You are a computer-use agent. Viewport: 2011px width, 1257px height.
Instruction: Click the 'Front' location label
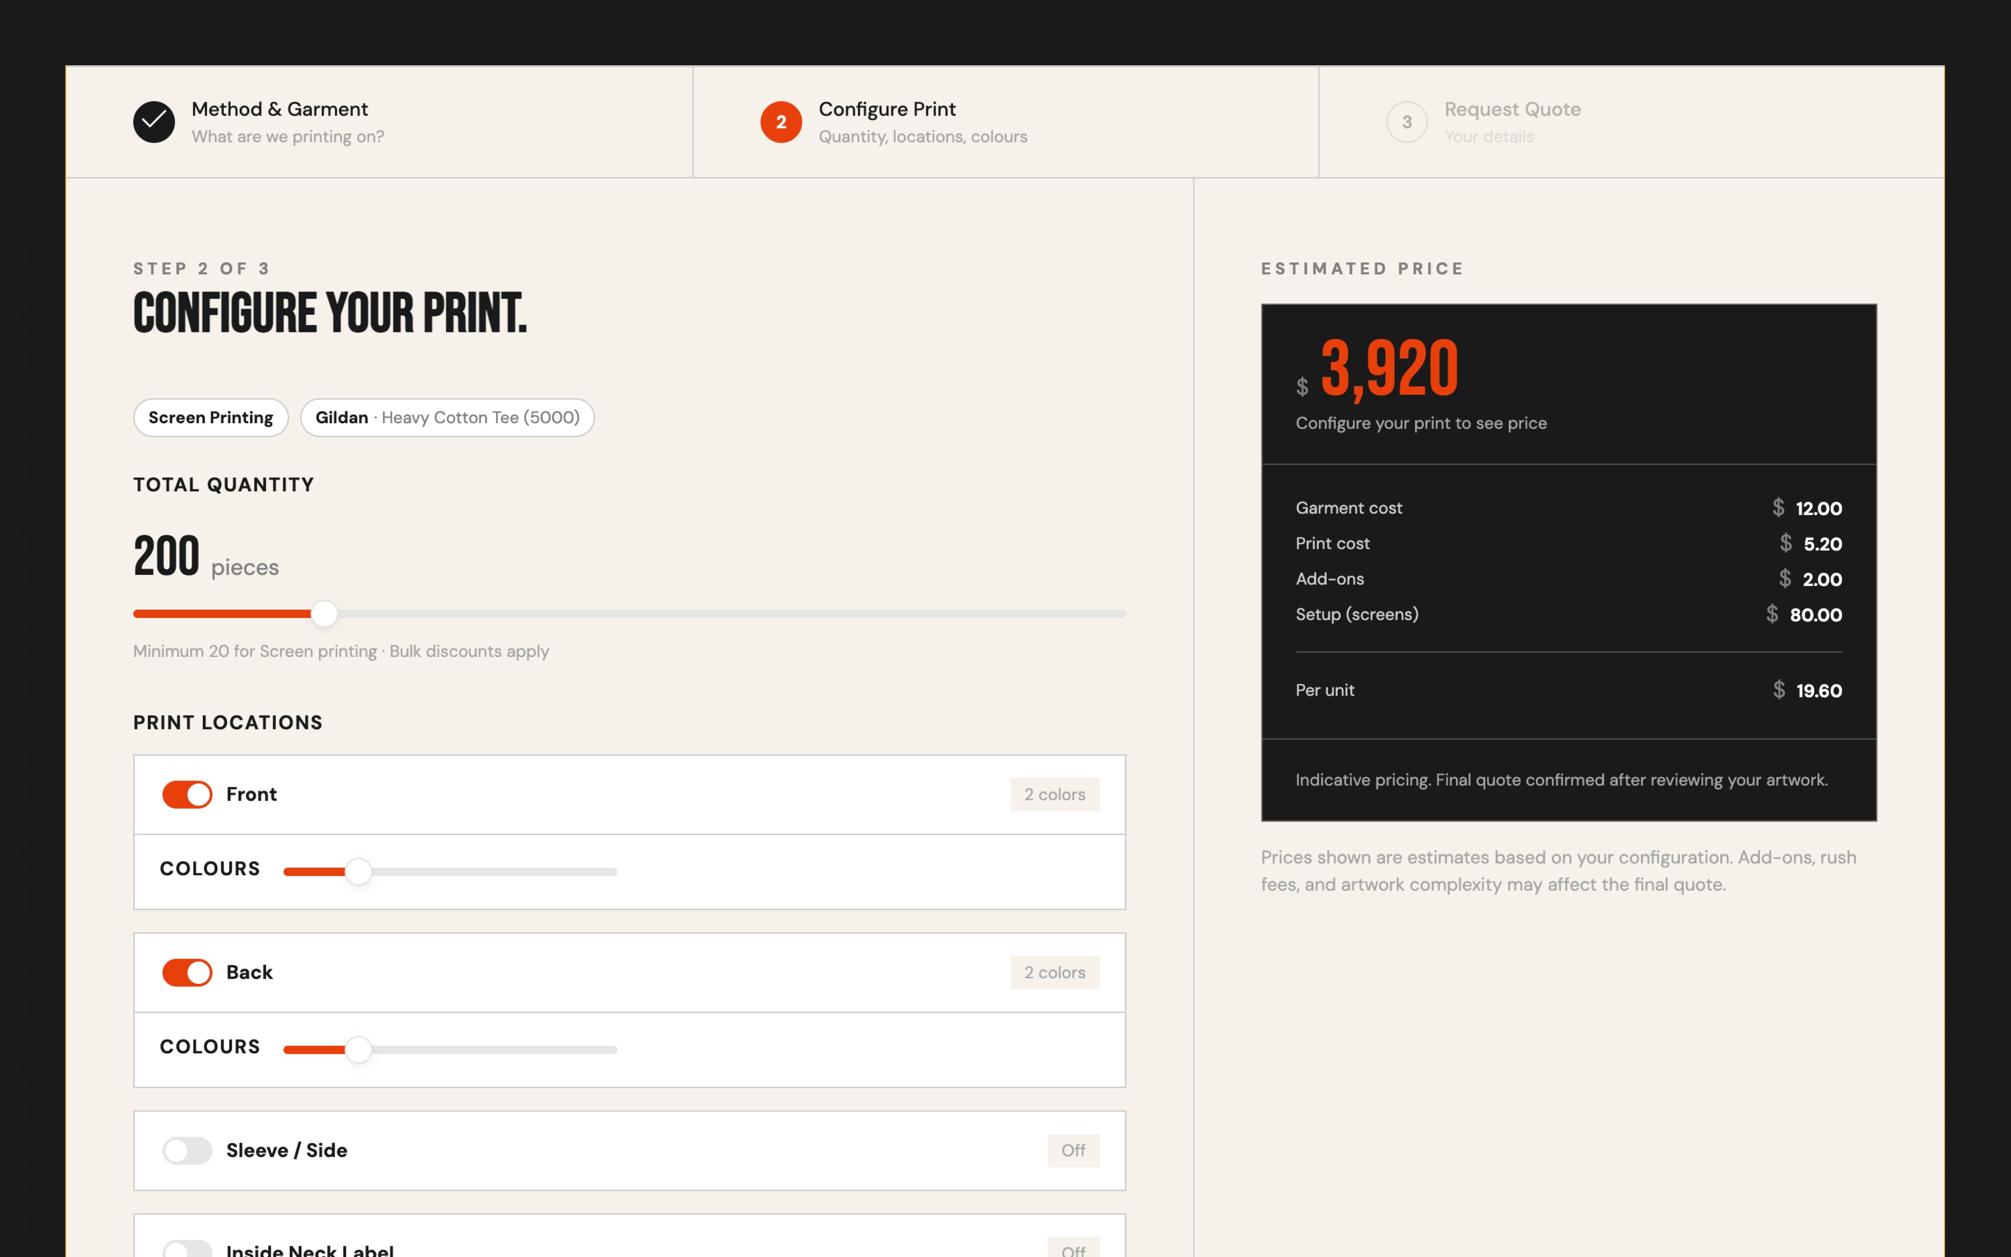pos(251,795)
